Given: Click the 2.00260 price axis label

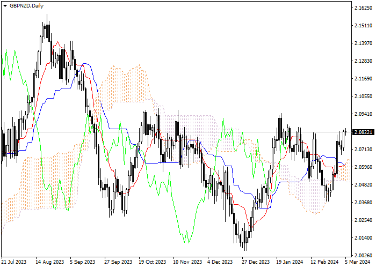Looking at the screenshot, I should (x=363, y=255).
